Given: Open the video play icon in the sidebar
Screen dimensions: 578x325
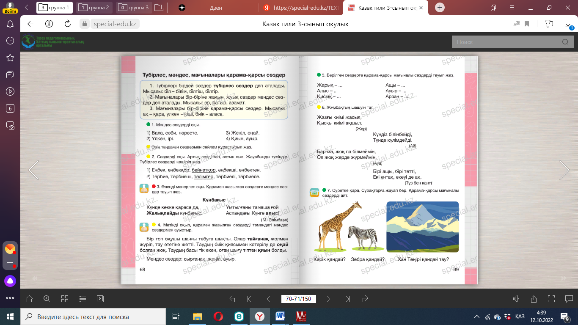Looking at the screenshot, I should [x=11, y=91].
